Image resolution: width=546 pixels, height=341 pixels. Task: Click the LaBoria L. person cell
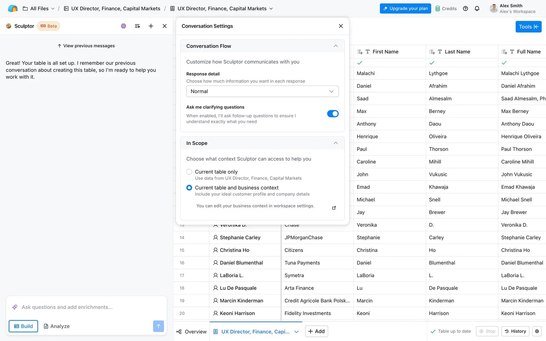(245, 275)
